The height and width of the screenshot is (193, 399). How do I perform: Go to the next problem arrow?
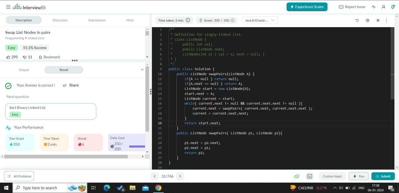tap(180, 176)
